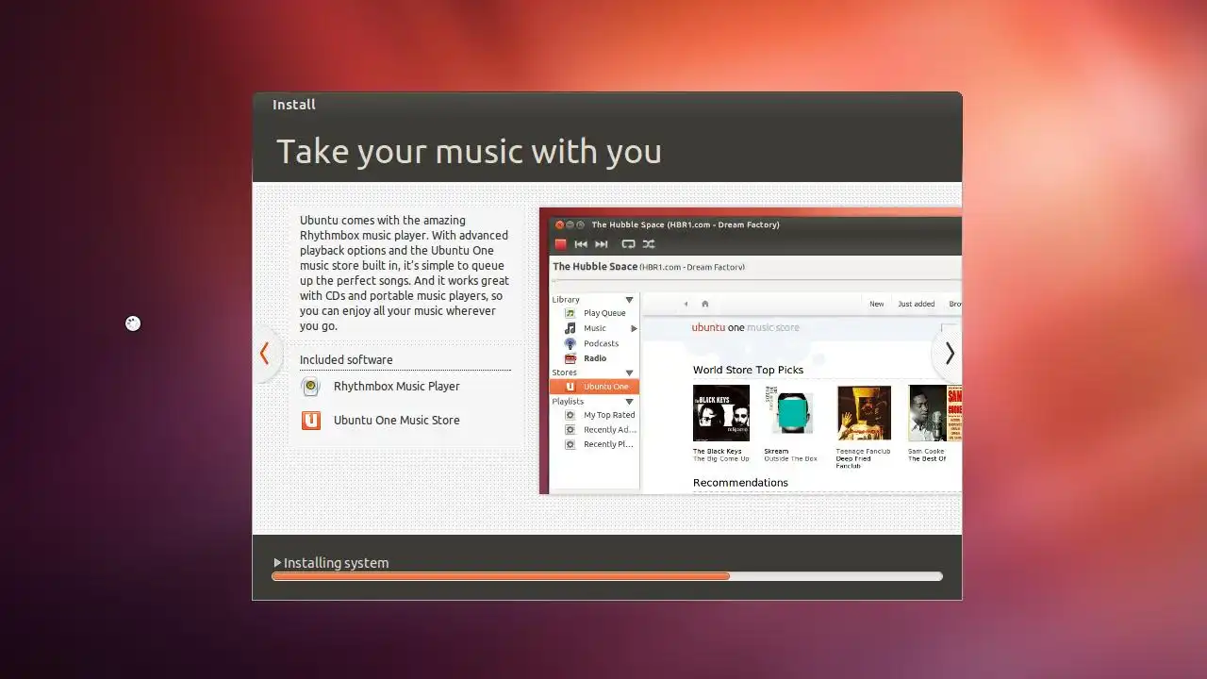1207x679 pixels.
Task: Click the Podcasts icon in sidebar
Action: click(570, 343)
